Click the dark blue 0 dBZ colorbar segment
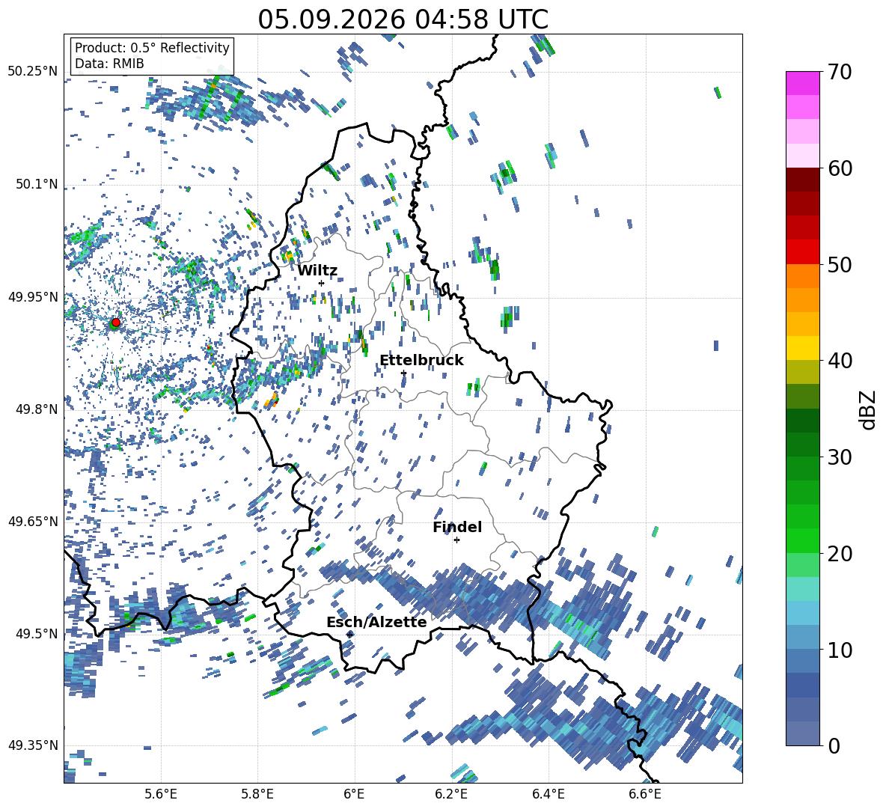886x809 pixels. click(x=802, y=733)
